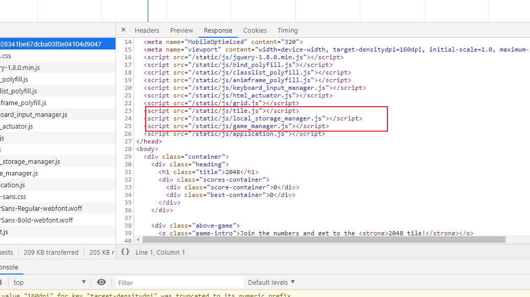The width and height of the screenshot is (530, 297).
Task: Select the frame_polyfill.js request
Action: [57, 103]
